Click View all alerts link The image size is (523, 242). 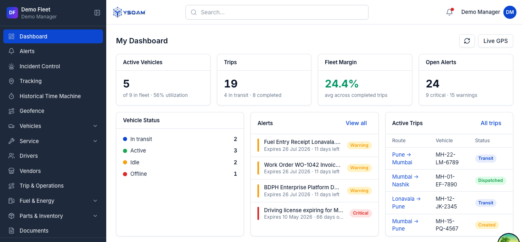tap(356, 123)
